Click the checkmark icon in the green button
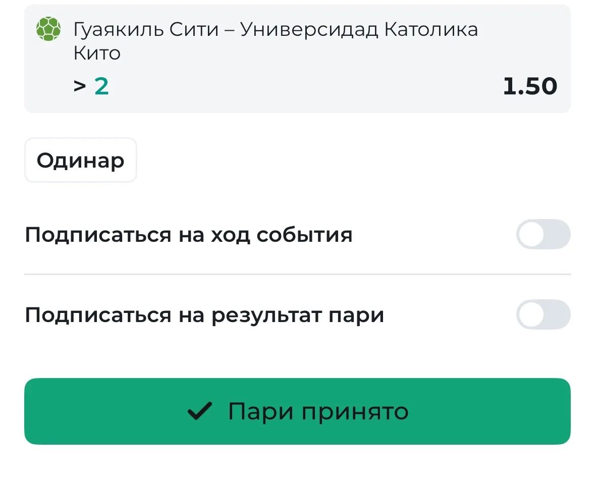This screenshot has width=595, height=477. pos(200,411)
